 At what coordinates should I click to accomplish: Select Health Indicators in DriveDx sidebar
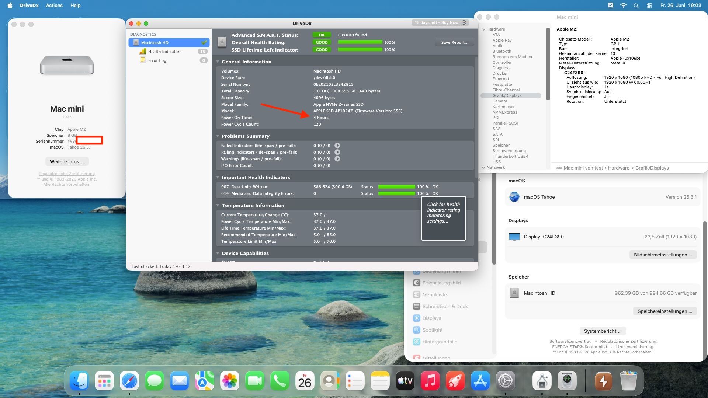[169, 52]
